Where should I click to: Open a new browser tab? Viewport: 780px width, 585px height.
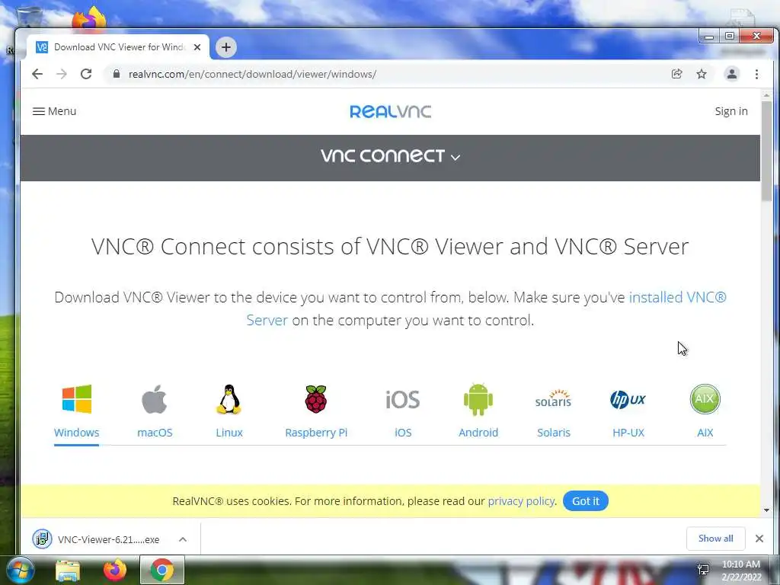click(x=225, y=47)
